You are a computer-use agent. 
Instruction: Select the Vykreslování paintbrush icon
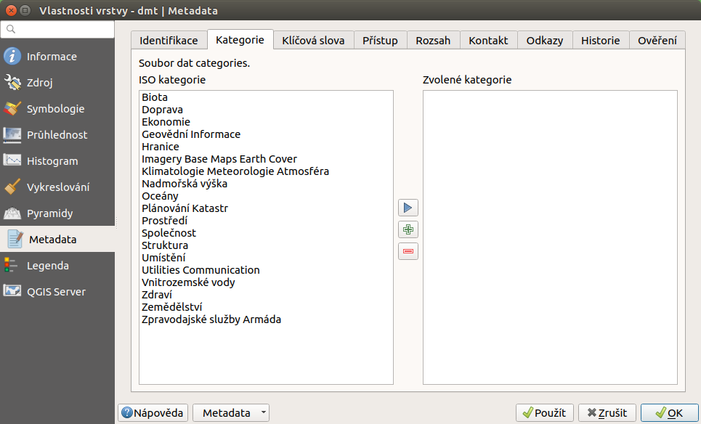coord(12,187)
